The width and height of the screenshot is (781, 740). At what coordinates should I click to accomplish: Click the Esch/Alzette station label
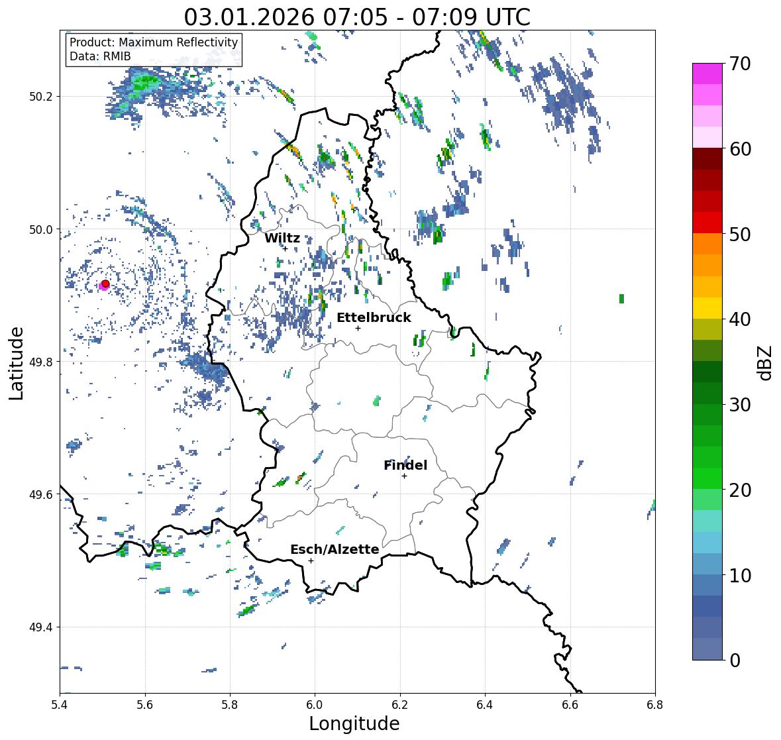pos(335,549)
